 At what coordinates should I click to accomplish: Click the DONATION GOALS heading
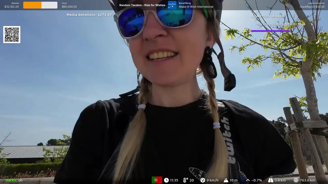pyautogui.click(x=268, y=16)
